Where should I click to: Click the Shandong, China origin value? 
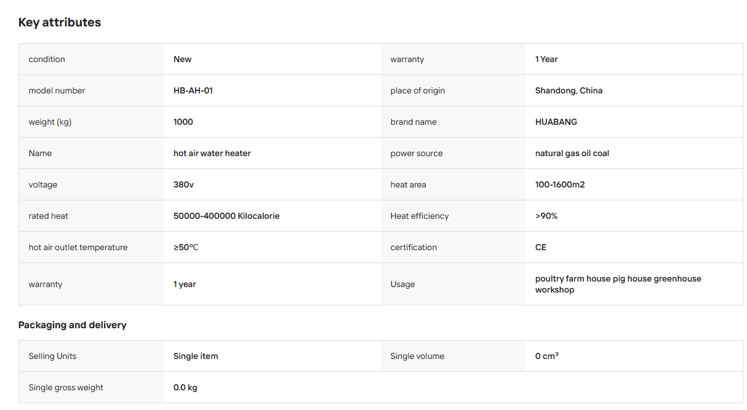click(x=569, y=90)
